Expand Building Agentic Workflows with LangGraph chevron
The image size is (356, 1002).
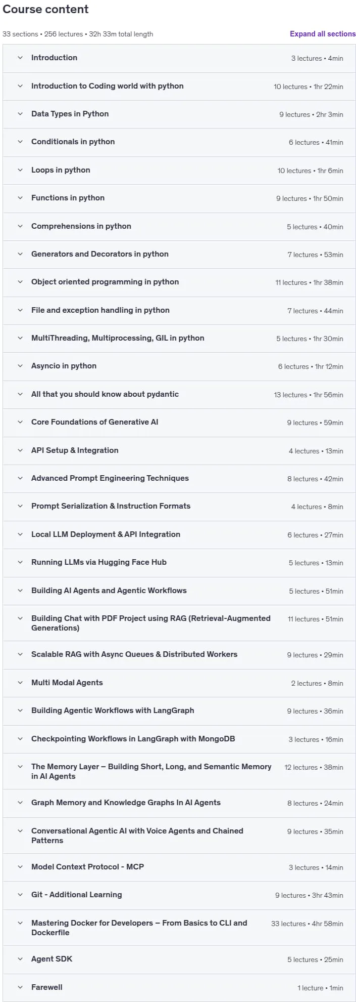point(20,711)
